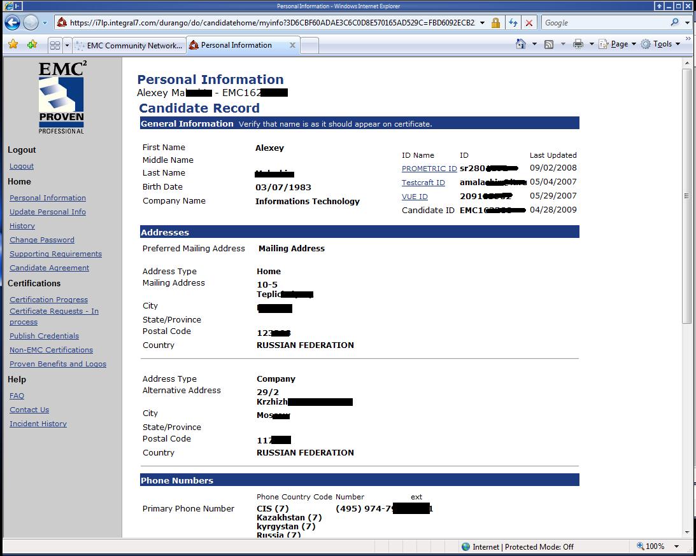Click the search magnifier icon
Viewport: 696px width, 556px height.
tap(675, 22)
